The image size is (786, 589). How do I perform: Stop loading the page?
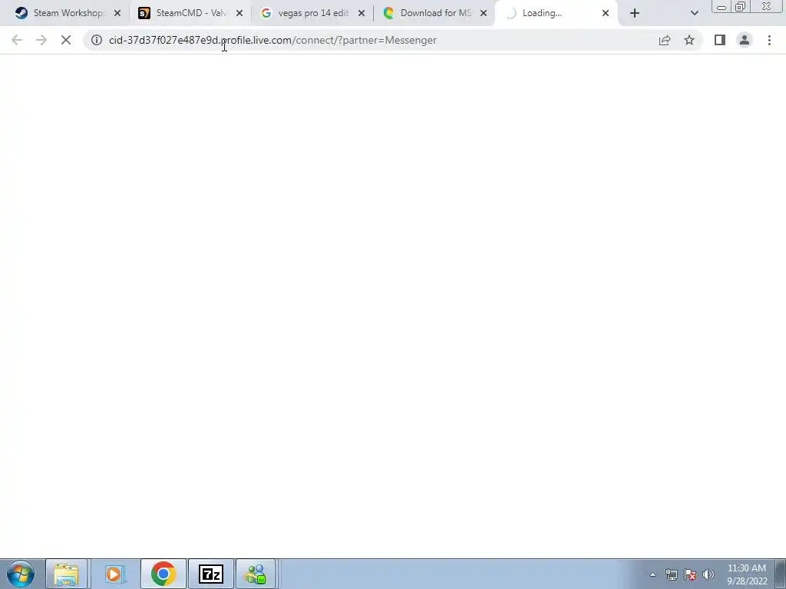click(x=66, y=40)
